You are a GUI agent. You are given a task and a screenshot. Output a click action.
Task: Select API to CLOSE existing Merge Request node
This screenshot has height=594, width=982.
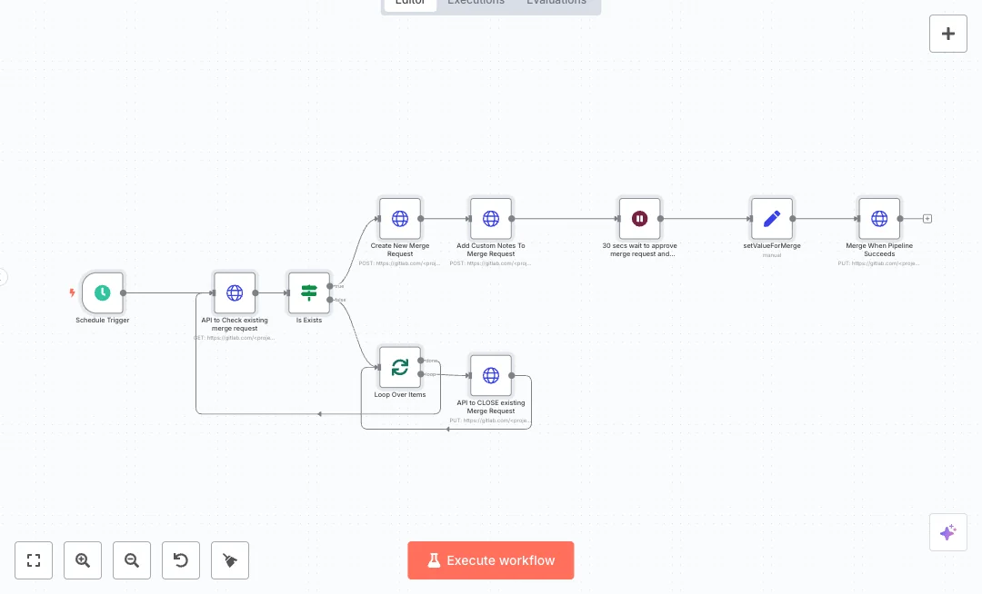point(491,375)
